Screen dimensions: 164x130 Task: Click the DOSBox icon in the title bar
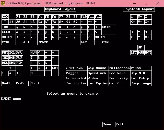pos(3,3)
